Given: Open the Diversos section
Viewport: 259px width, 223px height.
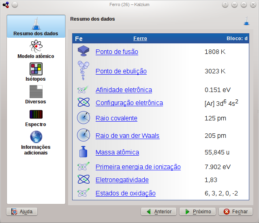Looking at the screenshot, I should click(36, 92).
